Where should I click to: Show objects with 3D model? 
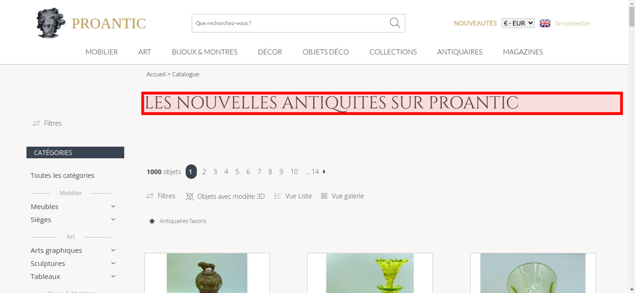tap(225, 196)
